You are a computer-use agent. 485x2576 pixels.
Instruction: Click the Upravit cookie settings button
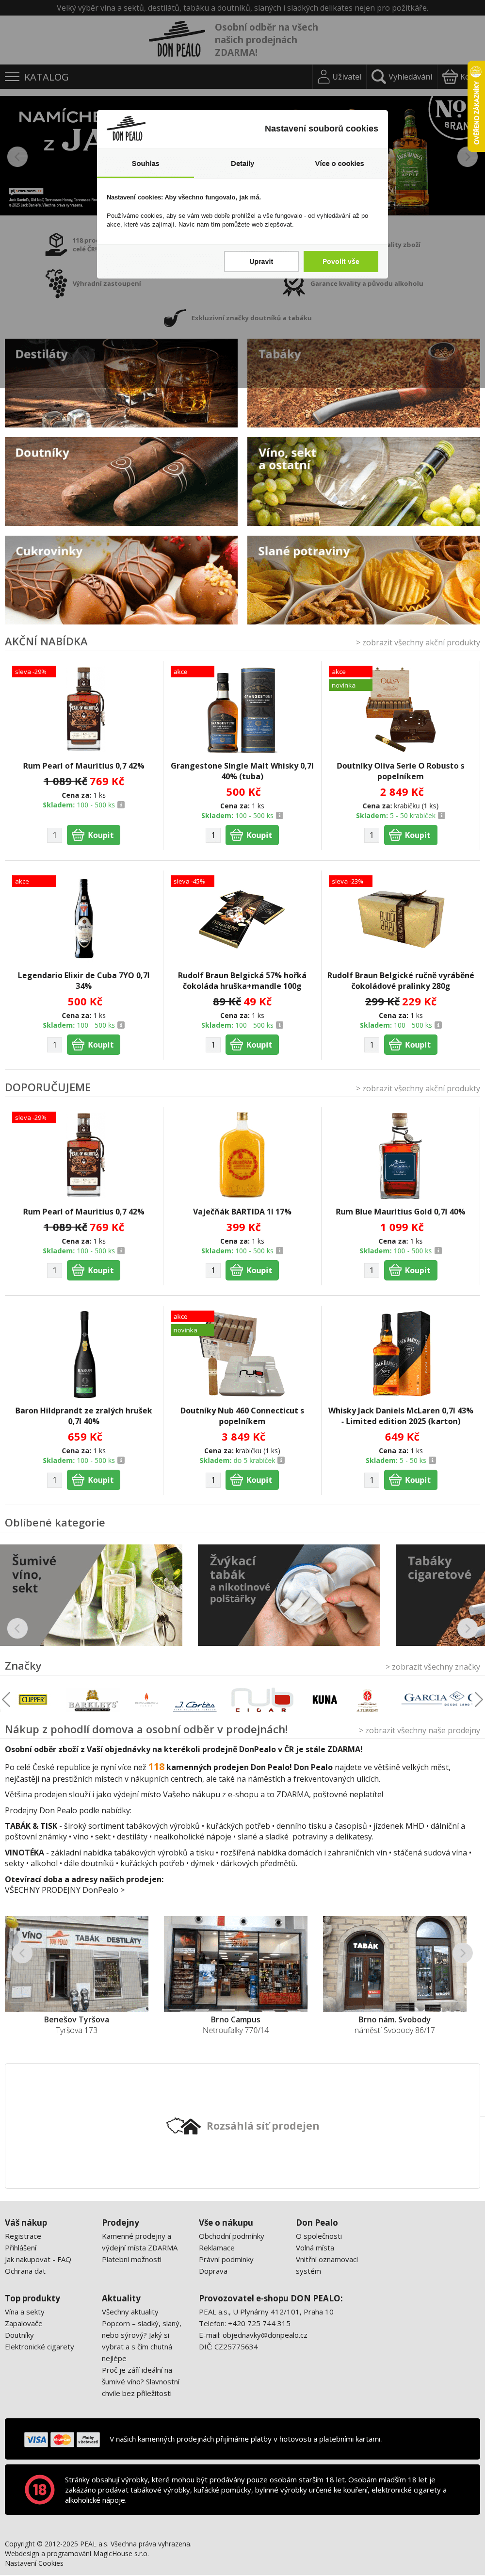pyautogui.click(x=261, y=261)
